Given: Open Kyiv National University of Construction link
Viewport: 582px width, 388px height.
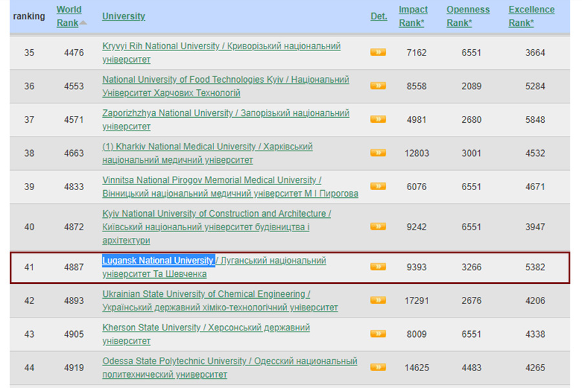Looking at the screenshot, I should tap(217, 227).
